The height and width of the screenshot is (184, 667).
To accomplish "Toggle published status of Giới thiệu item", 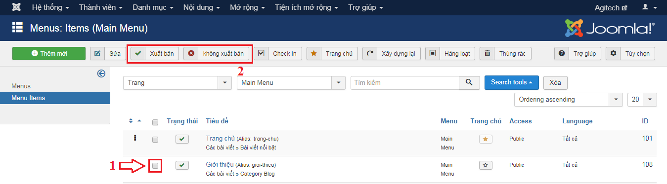I will point(182,165).
